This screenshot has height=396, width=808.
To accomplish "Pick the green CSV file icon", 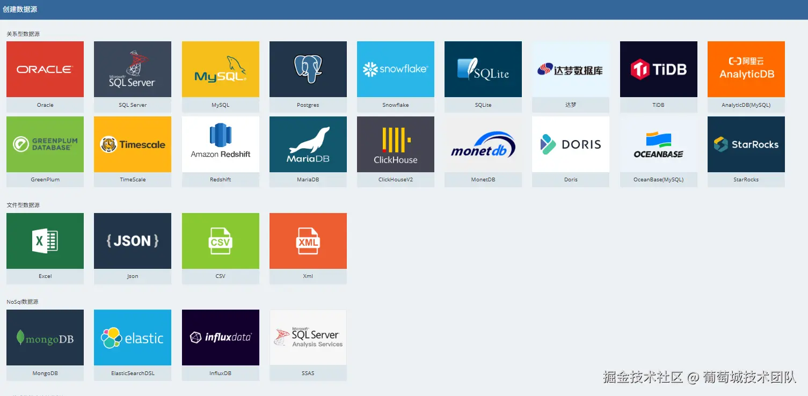I will click(221, 241).
